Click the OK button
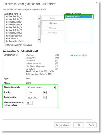 click(79, 125)
